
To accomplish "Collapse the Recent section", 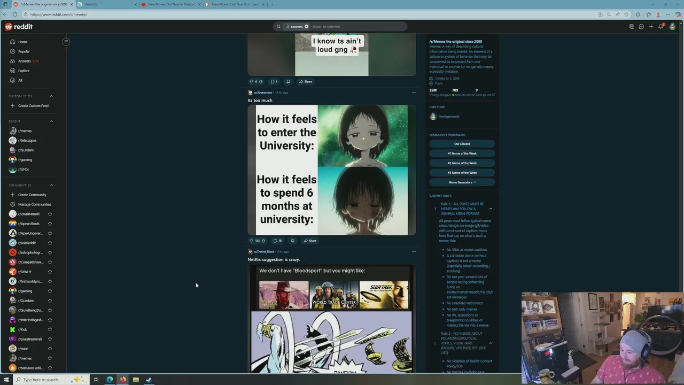I will (51, 121).
